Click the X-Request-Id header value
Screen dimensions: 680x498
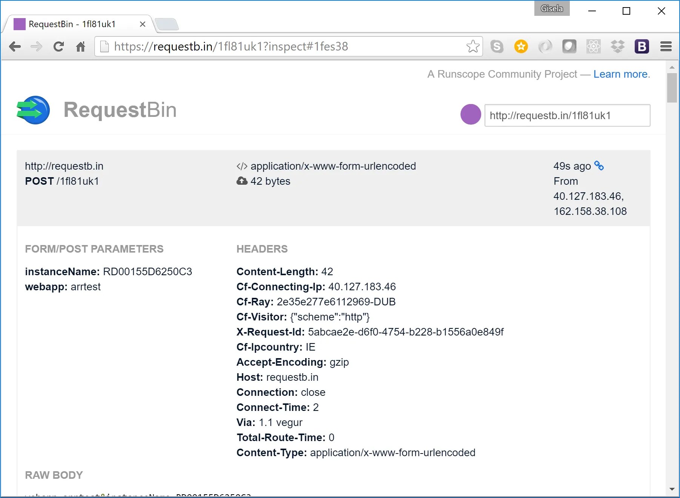[406, 332]
